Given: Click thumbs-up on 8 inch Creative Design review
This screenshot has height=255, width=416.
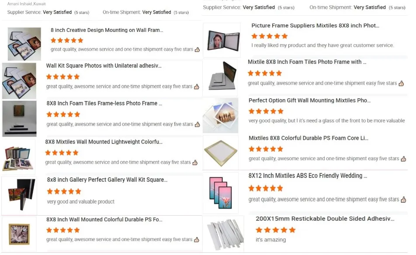Looking at the screenshot, I should [197, 50].
